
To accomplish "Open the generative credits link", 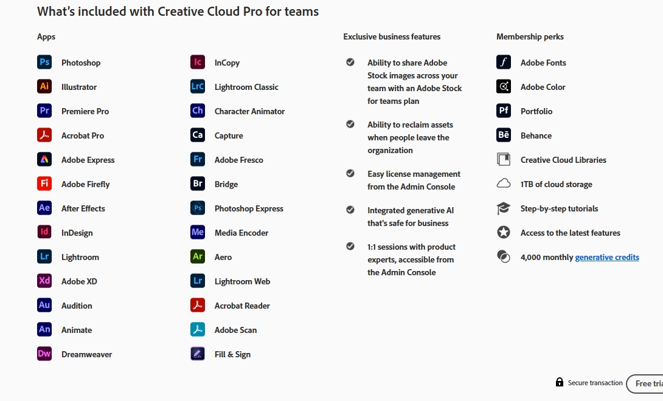I will coord(607,257).
